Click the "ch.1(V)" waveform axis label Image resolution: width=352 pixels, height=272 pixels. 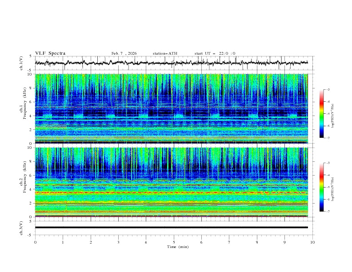coord(21,63)
